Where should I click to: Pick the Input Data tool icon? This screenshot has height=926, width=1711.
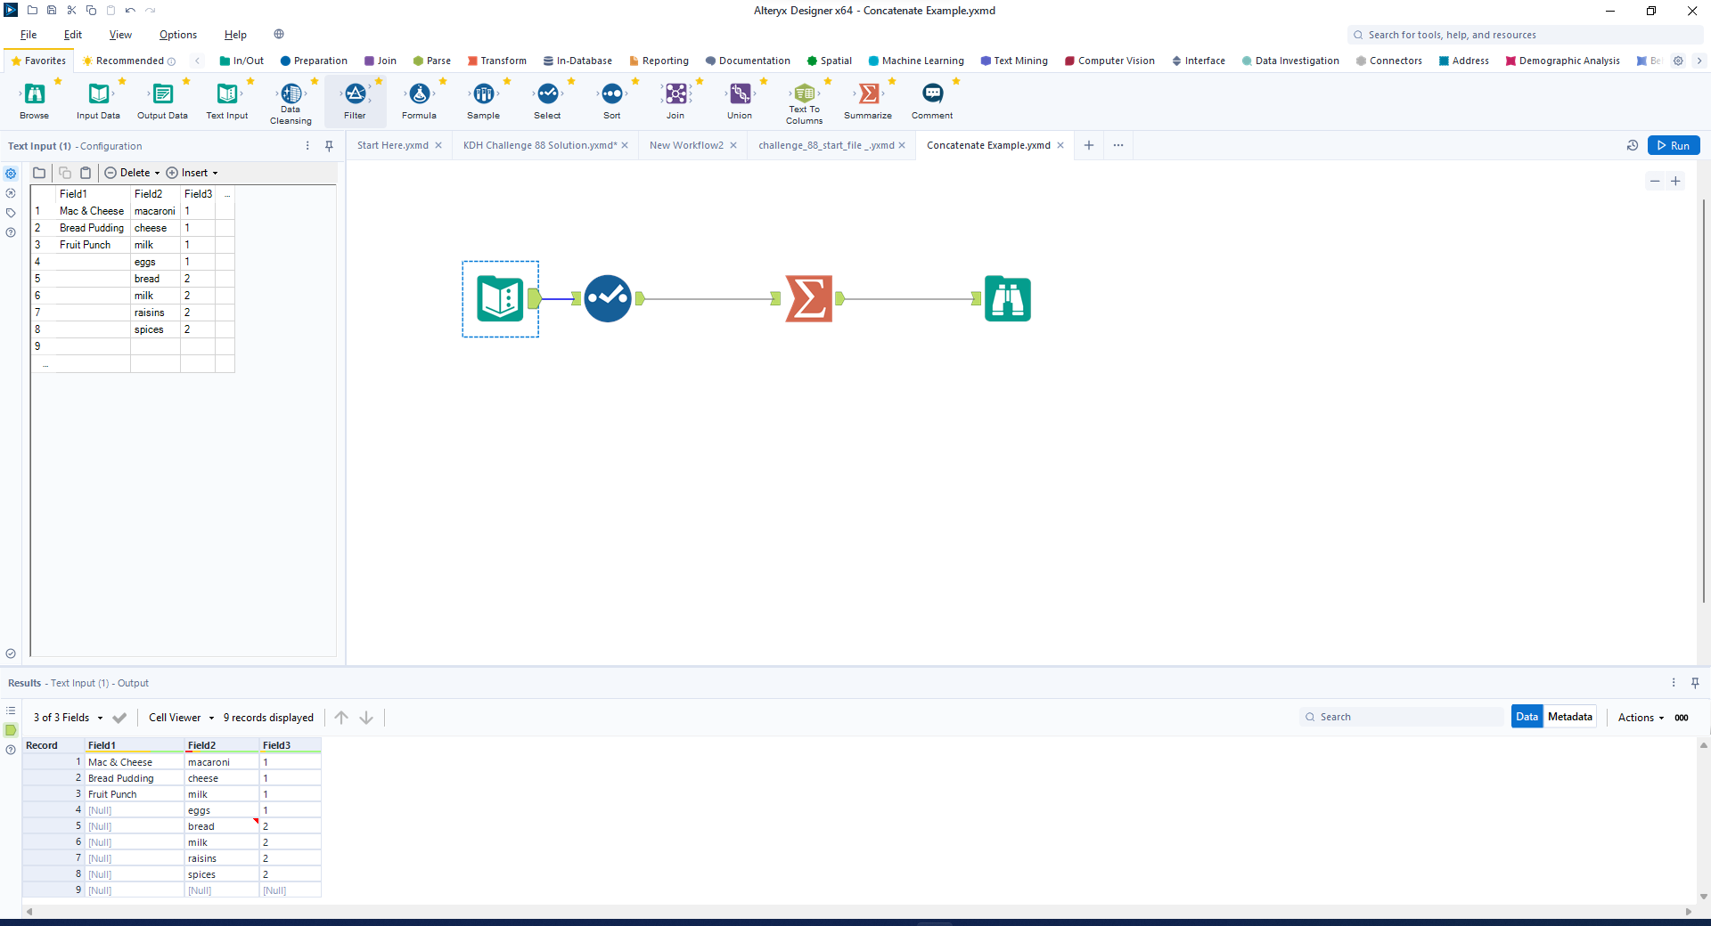pyautogui.click(x=99, y=93)
